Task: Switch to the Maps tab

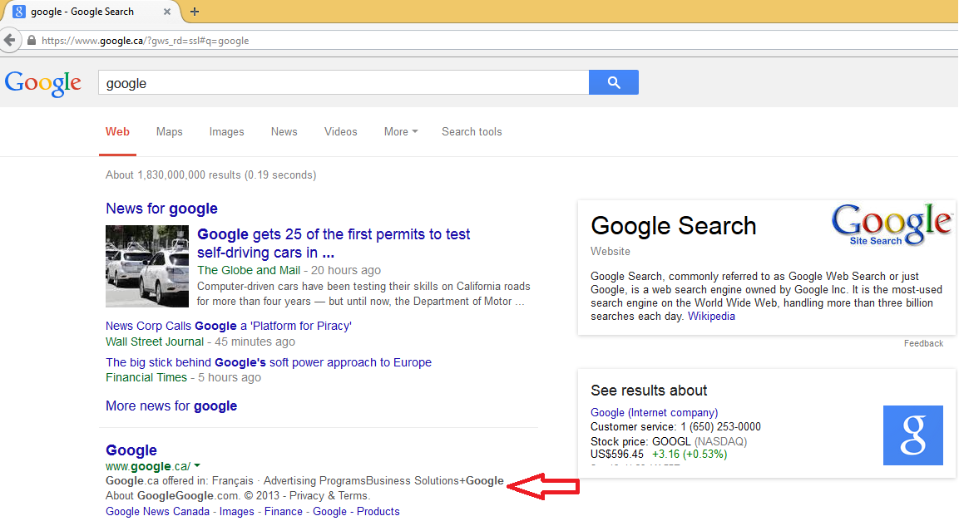Action: tap(170, 132)
